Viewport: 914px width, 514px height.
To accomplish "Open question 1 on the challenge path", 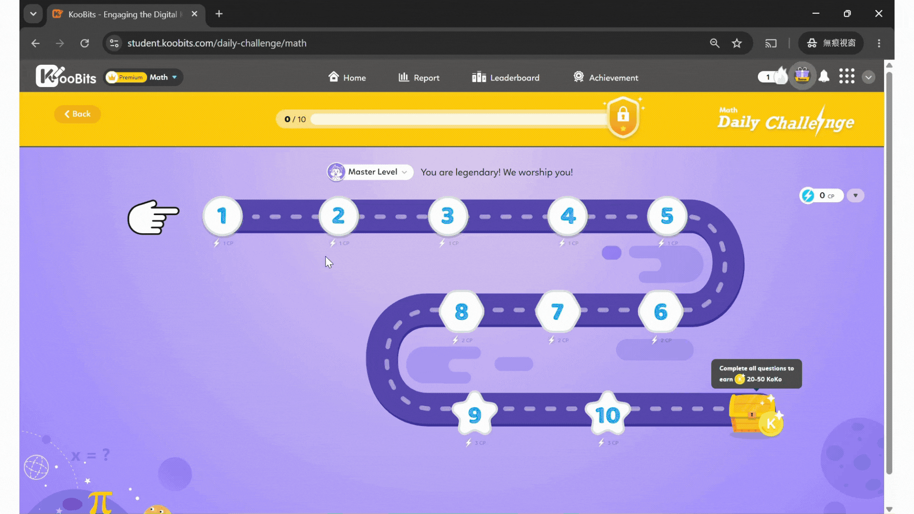I will 222,216.
